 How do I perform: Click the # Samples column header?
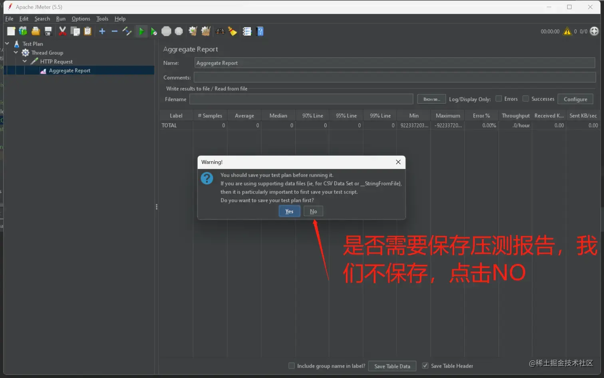click(x=210, y=116)
